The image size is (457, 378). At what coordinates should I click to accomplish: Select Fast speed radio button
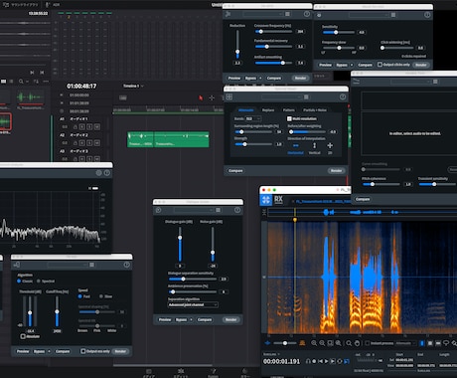[80, 296]
